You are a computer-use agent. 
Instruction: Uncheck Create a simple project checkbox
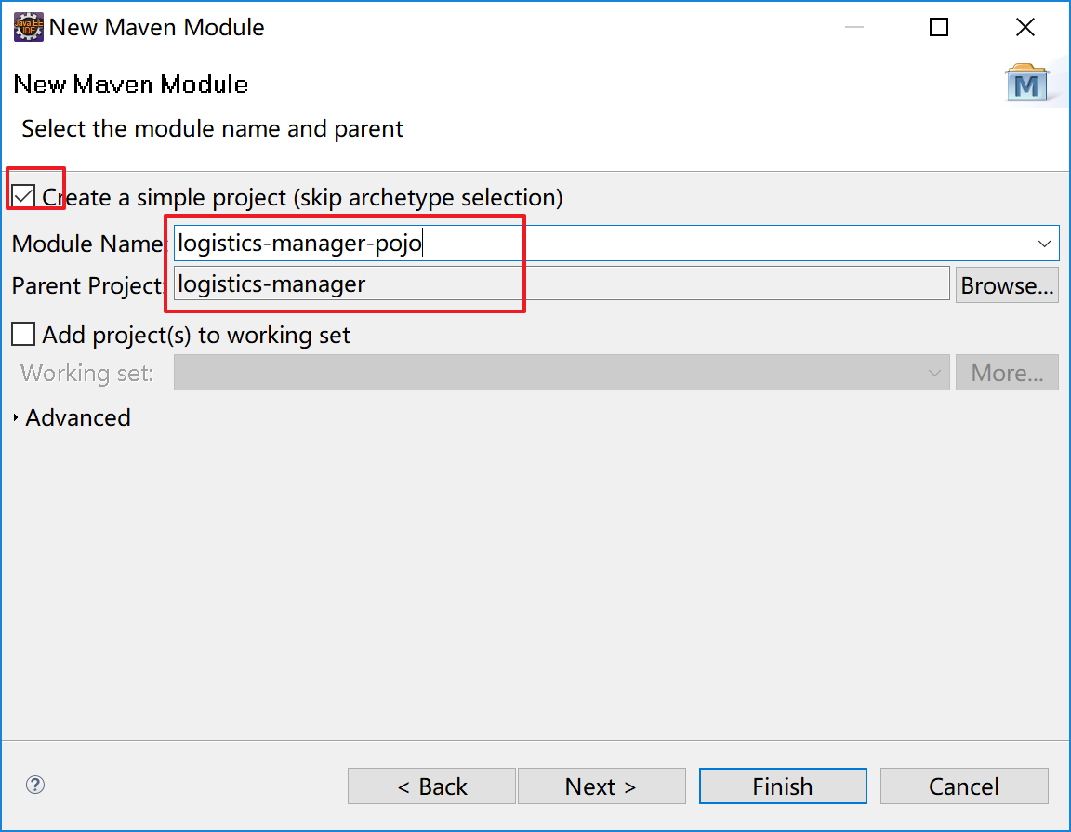(24, 197)
